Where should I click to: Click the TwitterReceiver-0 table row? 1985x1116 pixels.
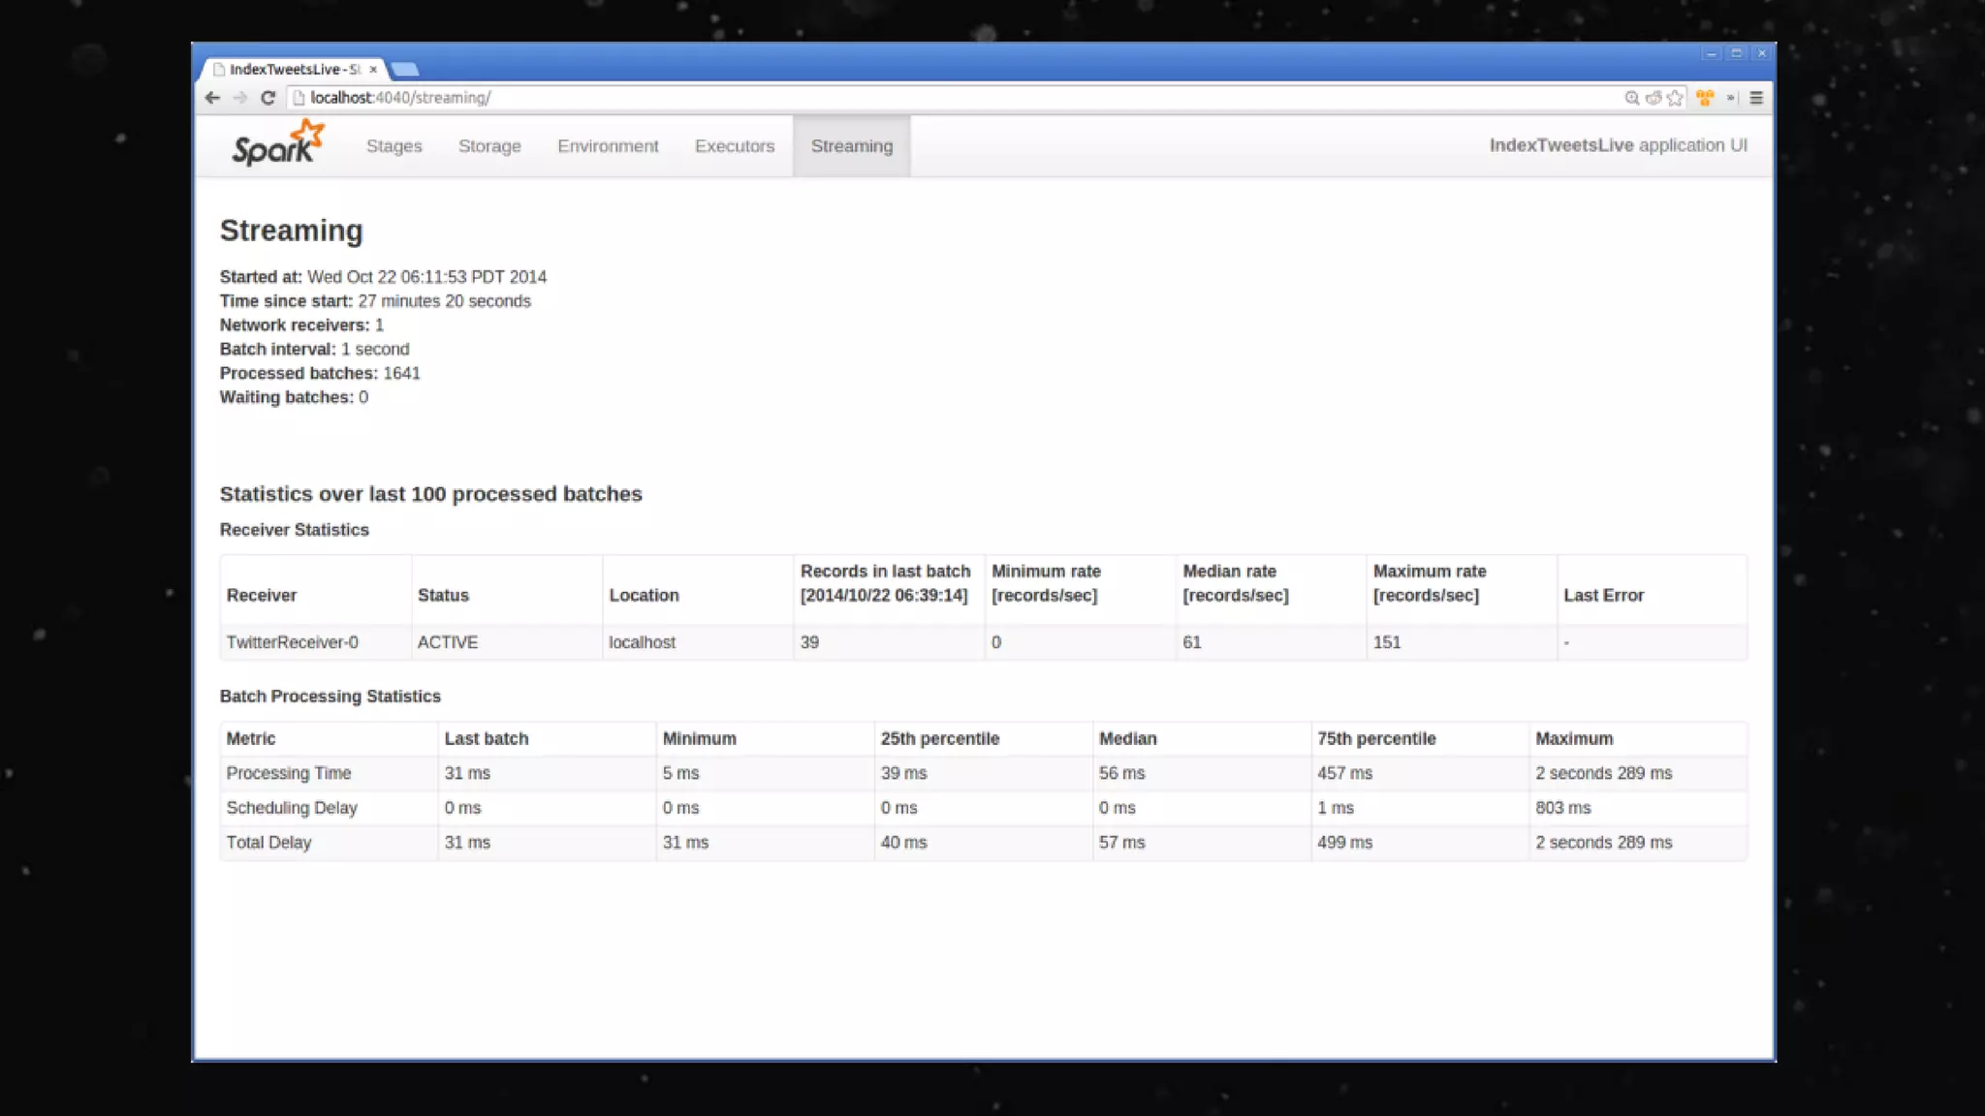pyautogui.click(x=292, y=642)
